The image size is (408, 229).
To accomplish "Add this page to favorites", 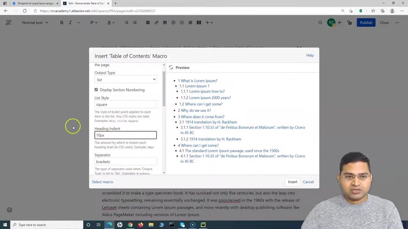I will pyautogui.click(x=351, y=11).
